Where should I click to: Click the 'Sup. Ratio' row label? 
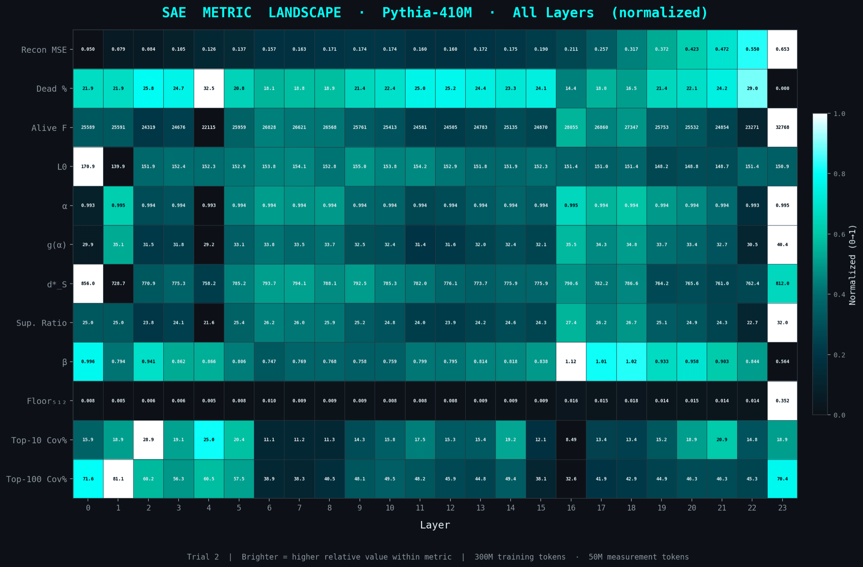41,323
